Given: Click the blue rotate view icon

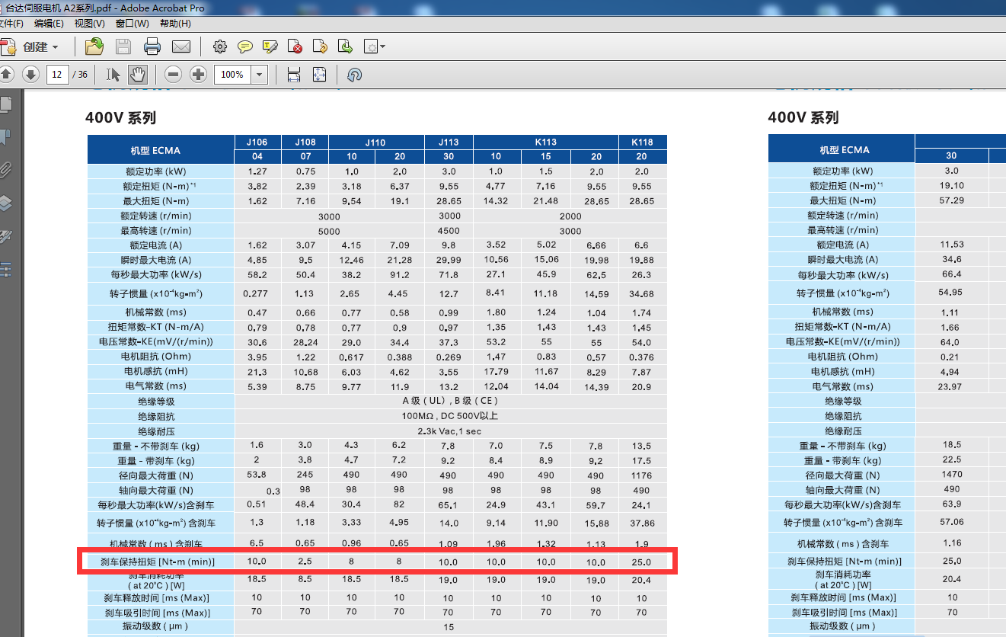Looking at the screenshot, I should pos(354,75).
